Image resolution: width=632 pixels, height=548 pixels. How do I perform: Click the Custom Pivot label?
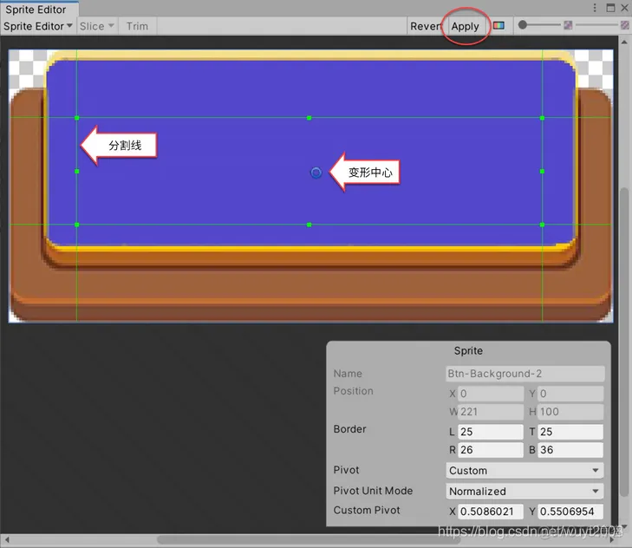367,511
